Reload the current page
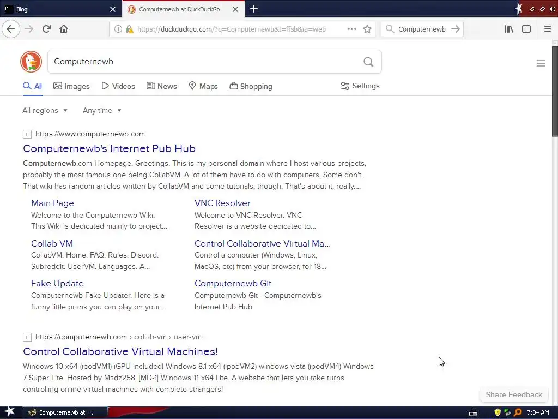 (x=46, y=29)
